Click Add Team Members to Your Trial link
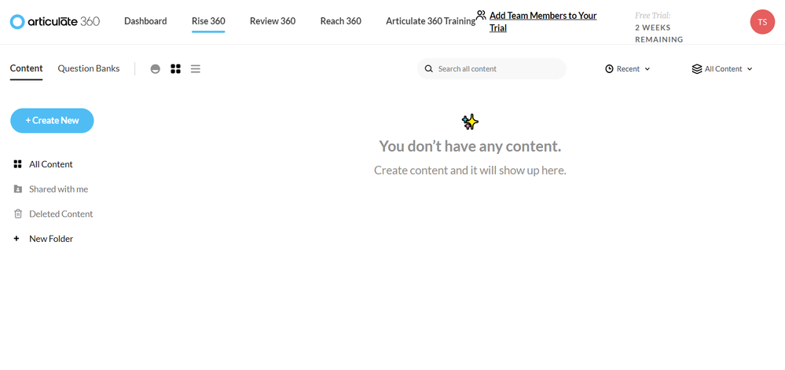 point(543,21)
